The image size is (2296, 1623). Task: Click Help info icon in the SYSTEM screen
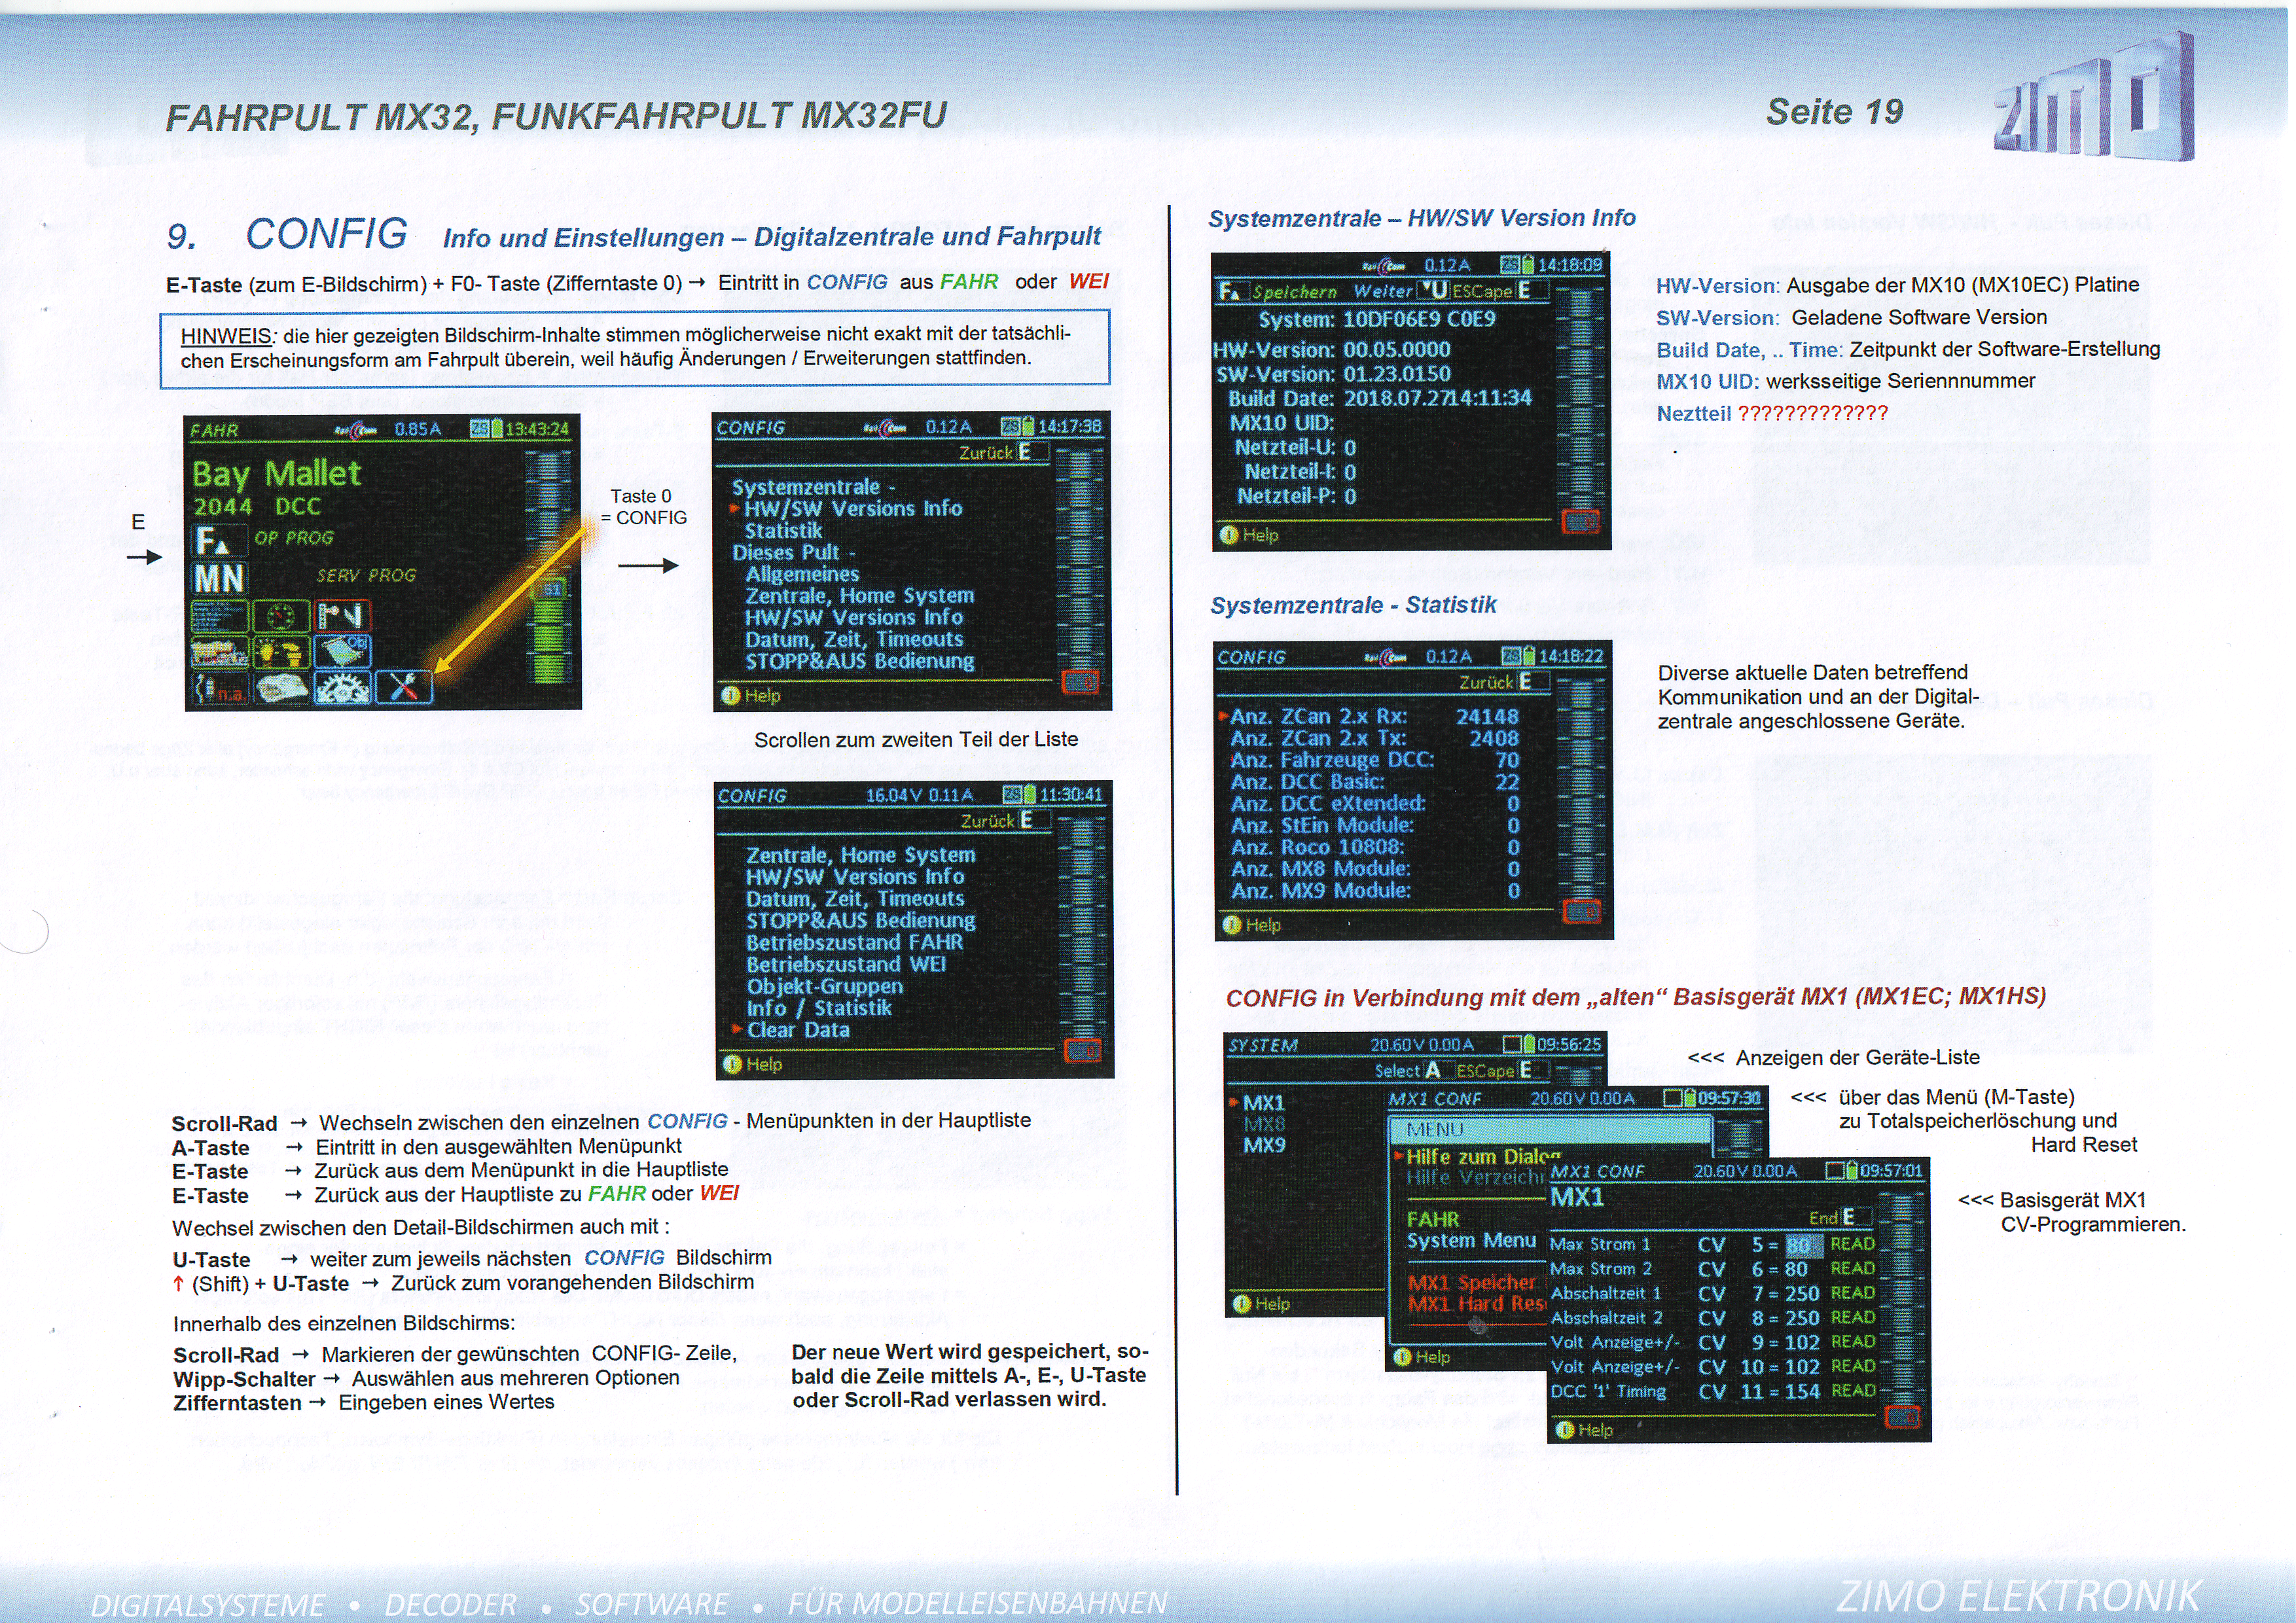[x=1242, y=1304]
